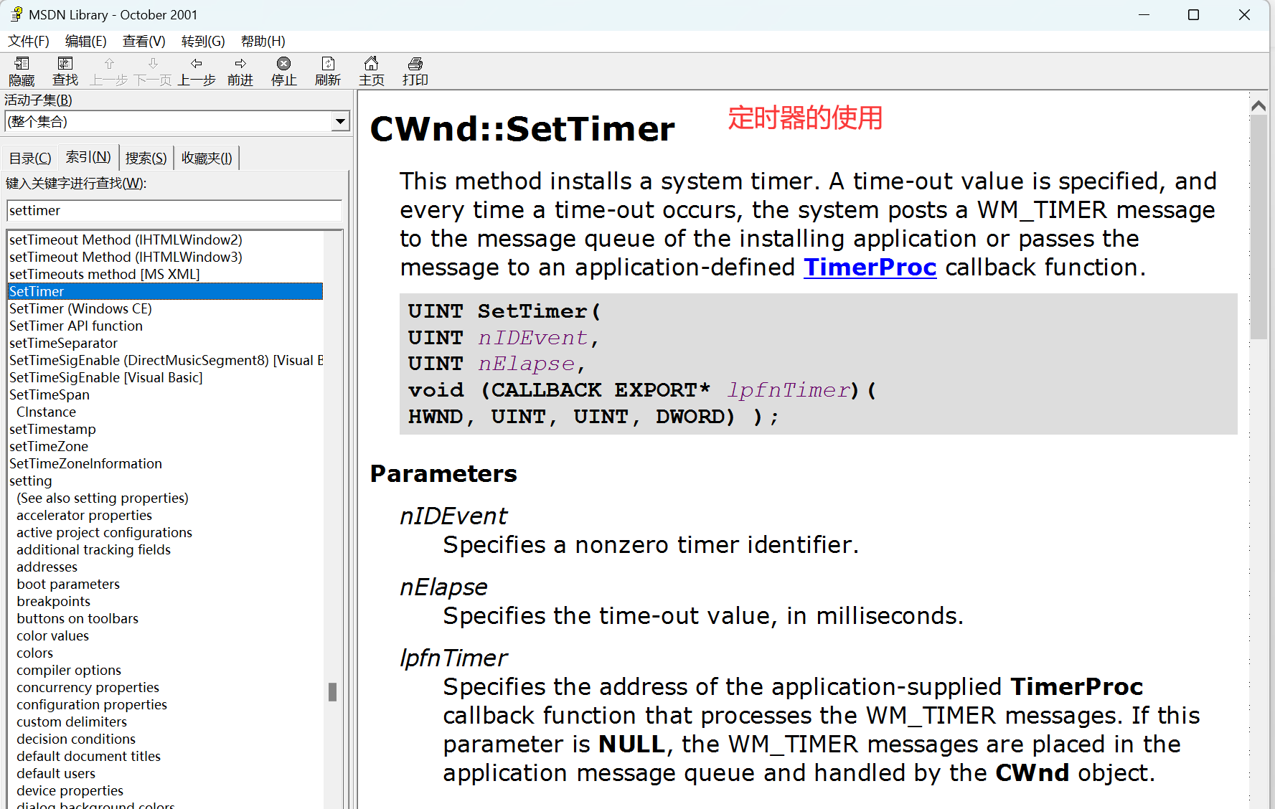The image size is (1275, 809).
Task: Select the CInstance sub-entry
Action: point(46,412)
